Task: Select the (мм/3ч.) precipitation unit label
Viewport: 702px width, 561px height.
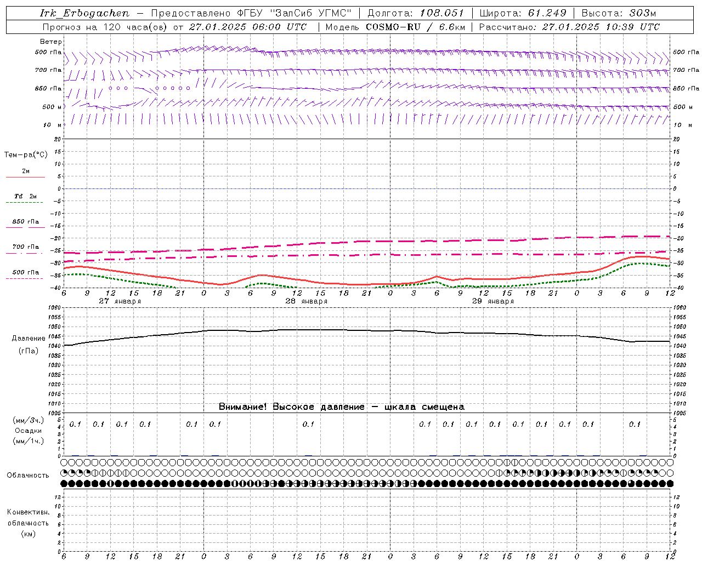Action: [x=29, y=420]
